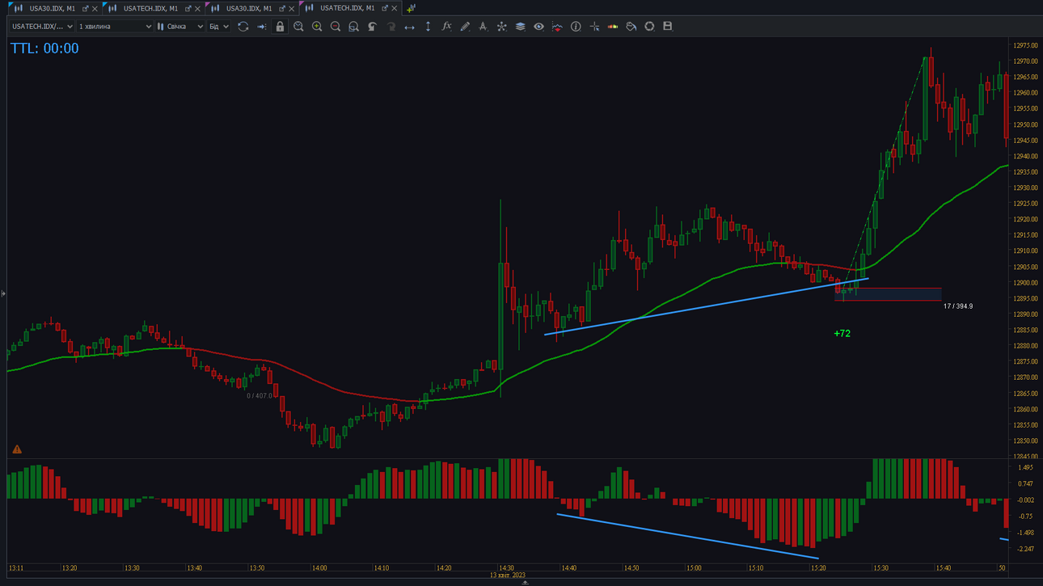1043x586 pixels.
Task: Click the date label under the time axis
Action: [x=508, y=575]
